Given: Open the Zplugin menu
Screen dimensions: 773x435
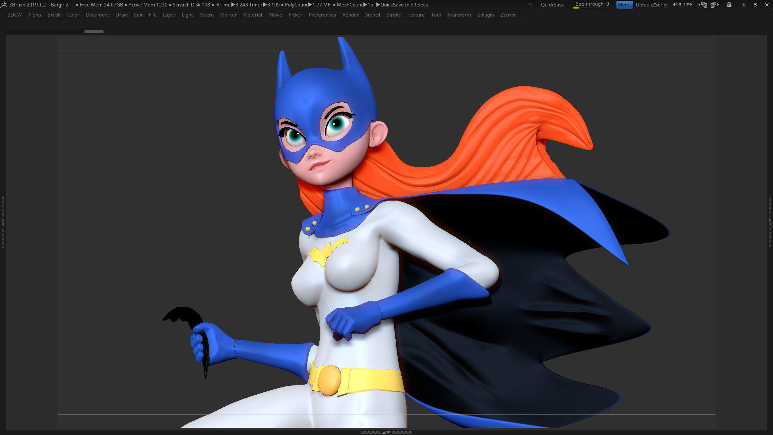Looking at the screenshot, I should tap(486, 15).
